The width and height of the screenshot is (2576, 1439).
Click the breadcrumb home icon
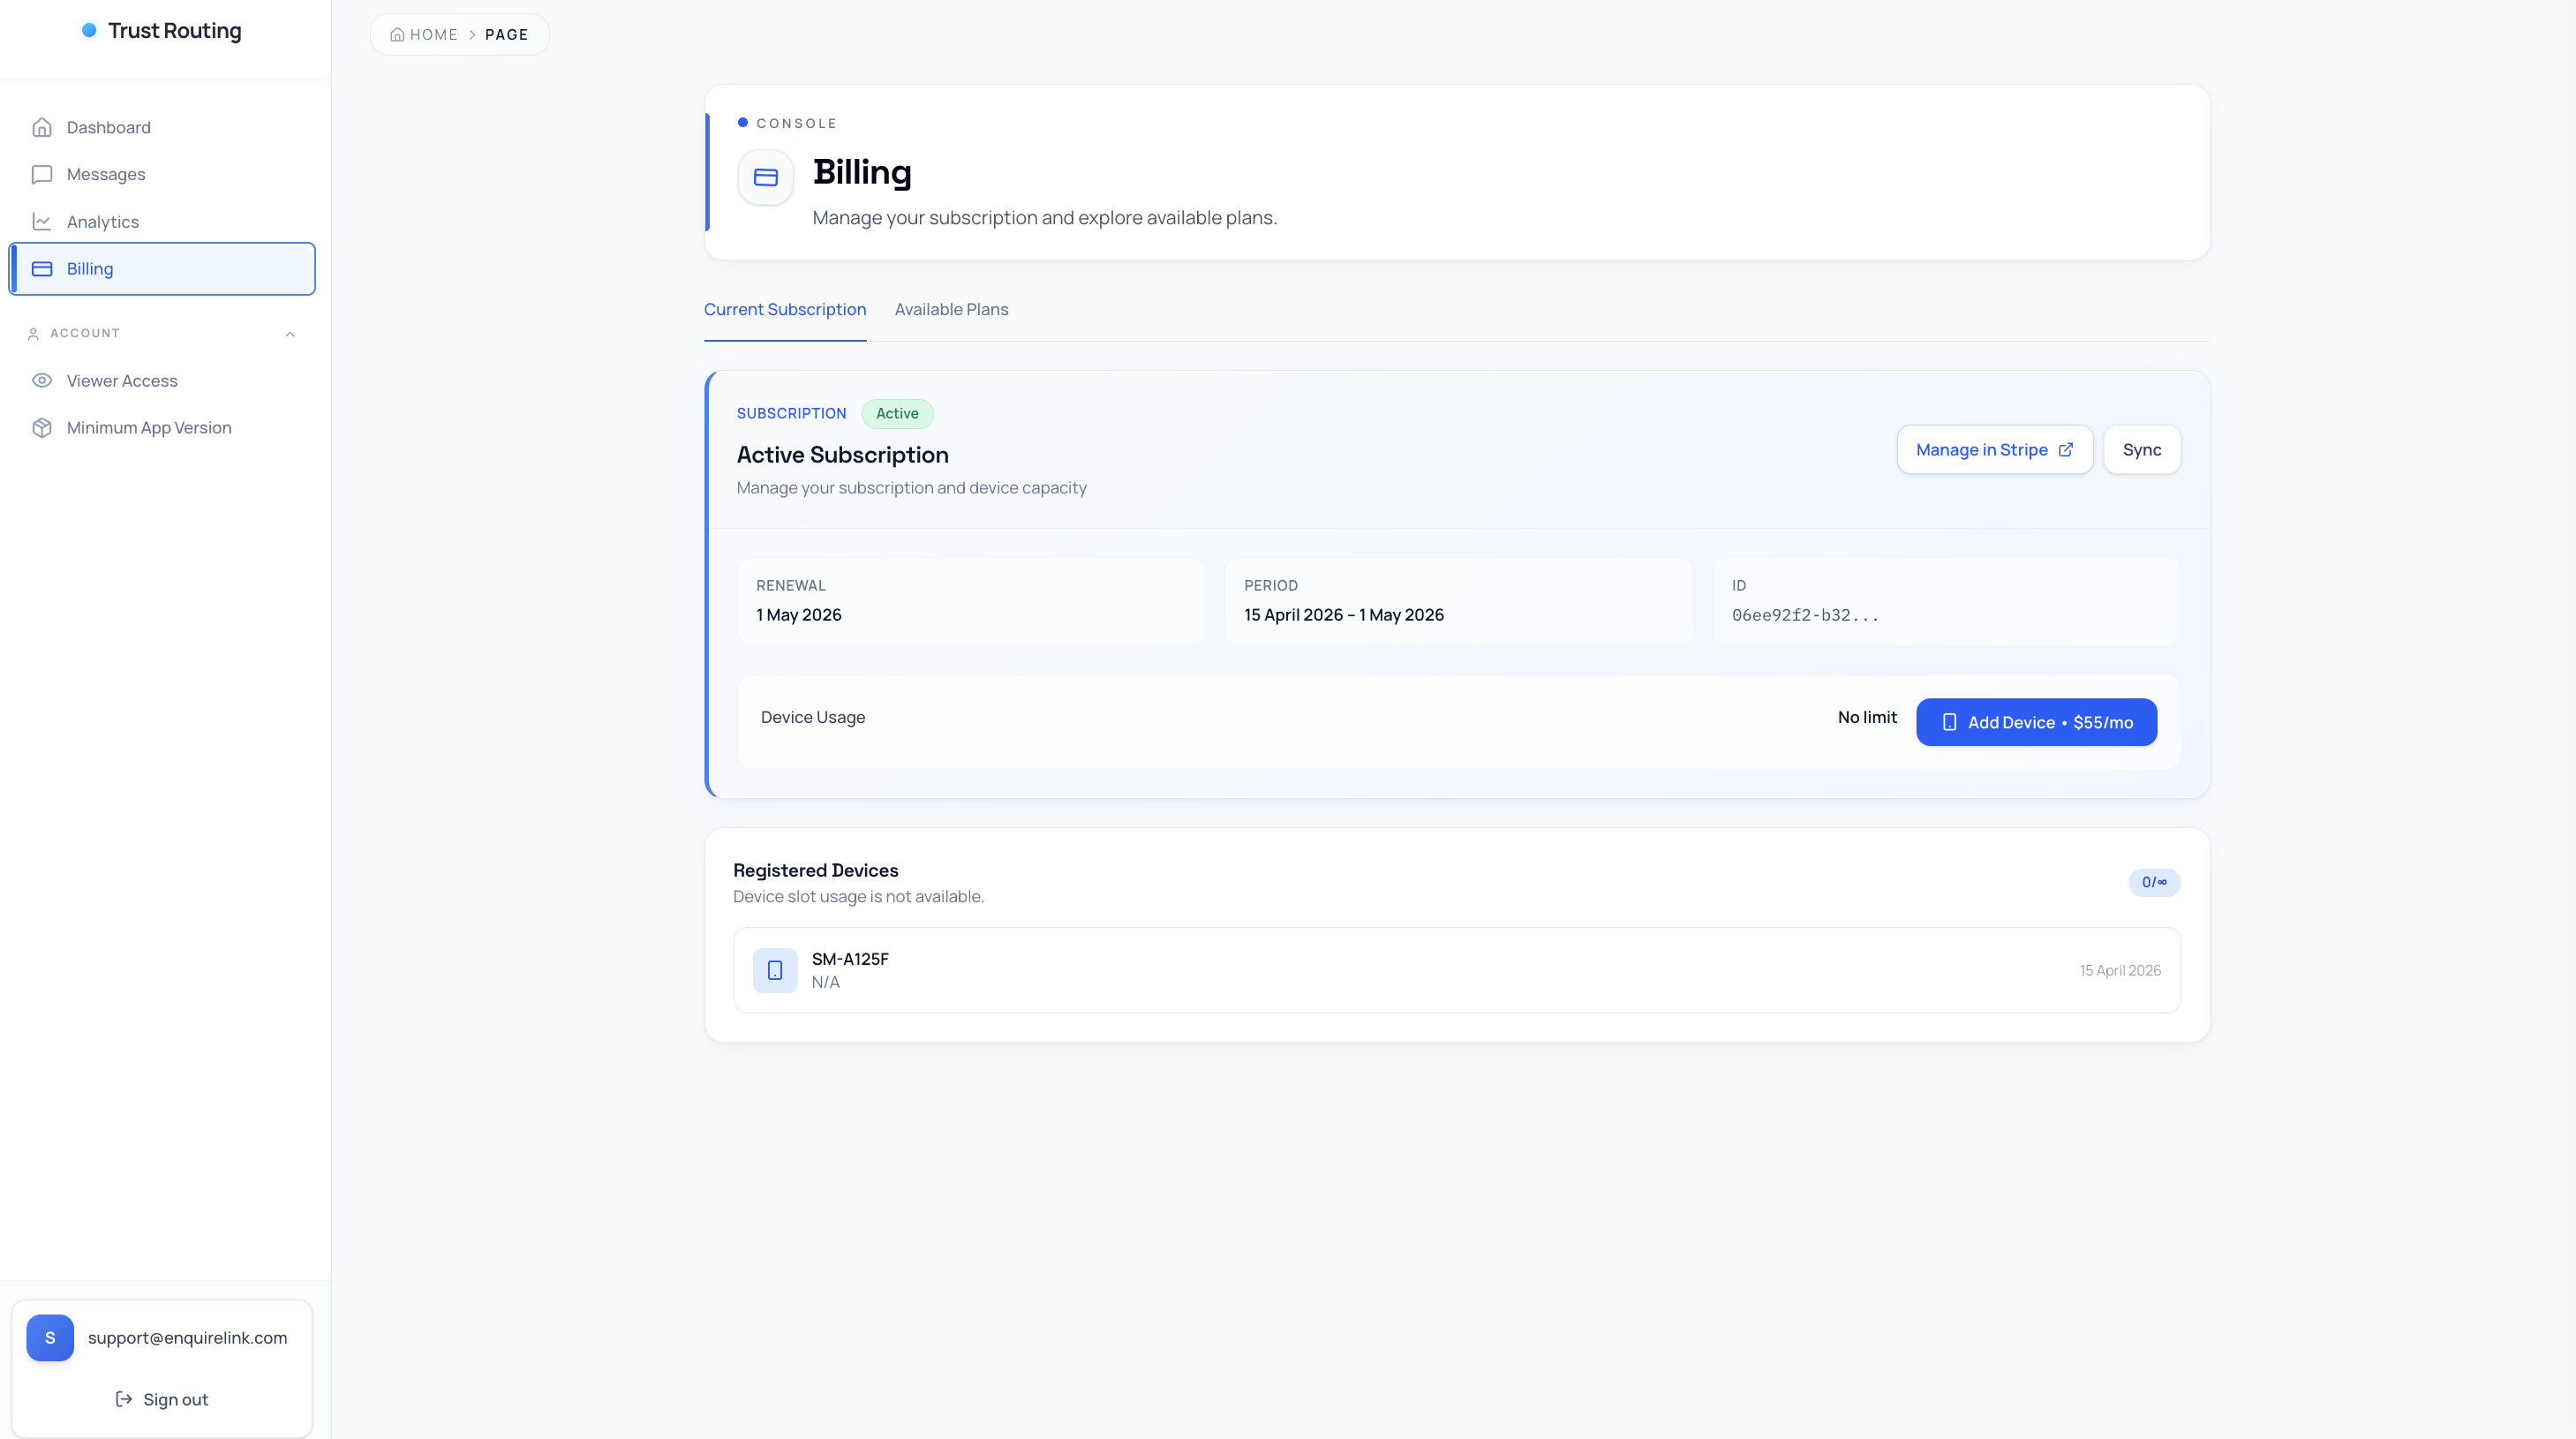click(397, 34)
